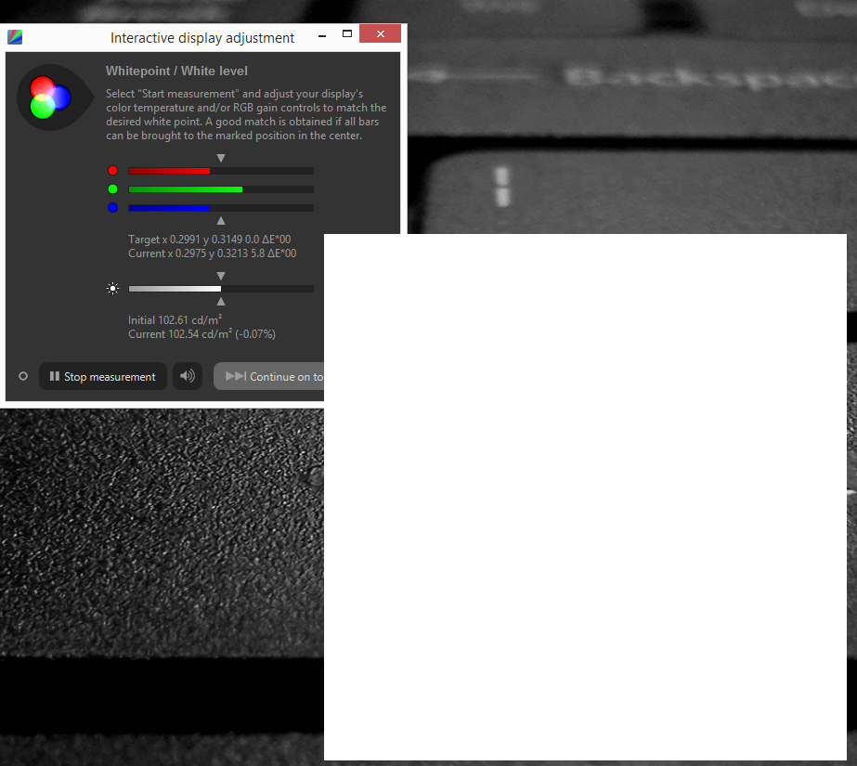
Task: Click the Stop measurement button
Action: tap(103, 376)
